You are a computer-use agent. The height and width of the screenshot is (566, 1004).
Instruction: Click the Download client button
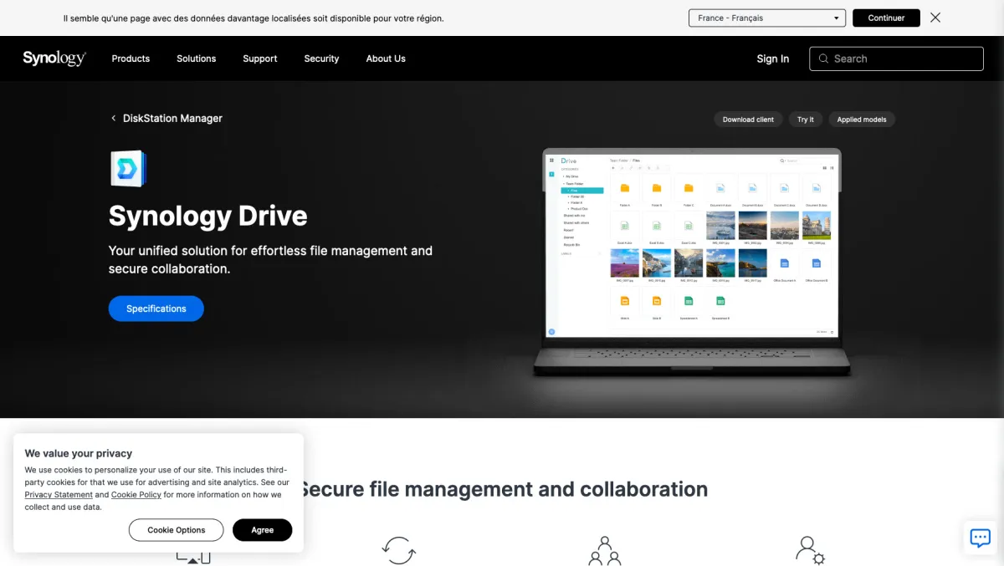coord(748,120)
